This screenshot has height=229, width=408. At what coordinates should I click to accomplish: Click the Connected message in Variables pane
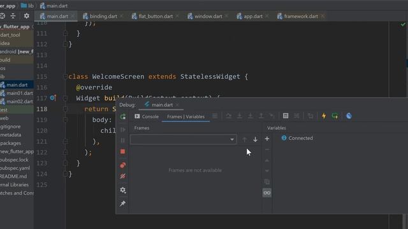297,138
